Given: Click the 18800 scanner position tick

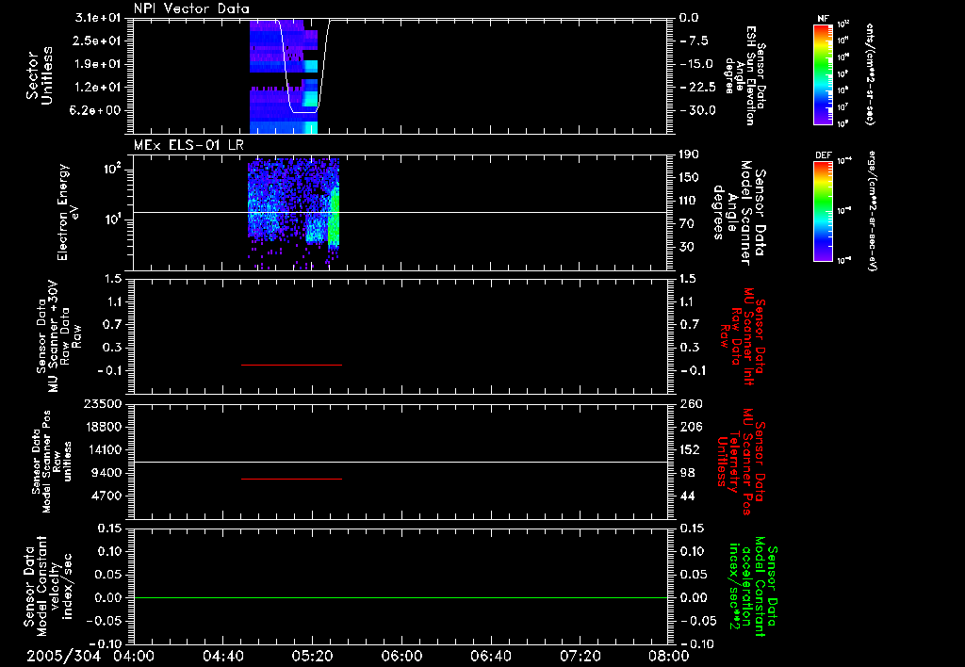Looking at the screenshot, I should click(x=102, y=427).
